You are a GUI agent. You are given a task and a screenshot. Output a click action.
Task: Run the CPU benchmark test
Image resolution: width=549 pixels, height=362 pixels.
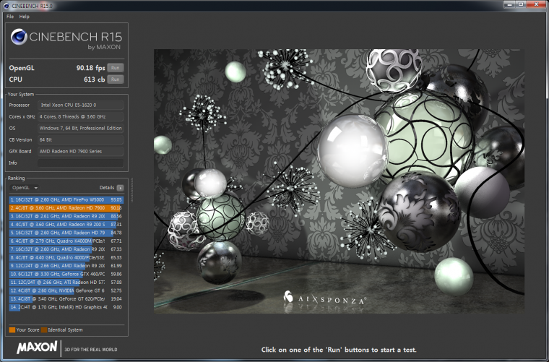pos(115,79)
